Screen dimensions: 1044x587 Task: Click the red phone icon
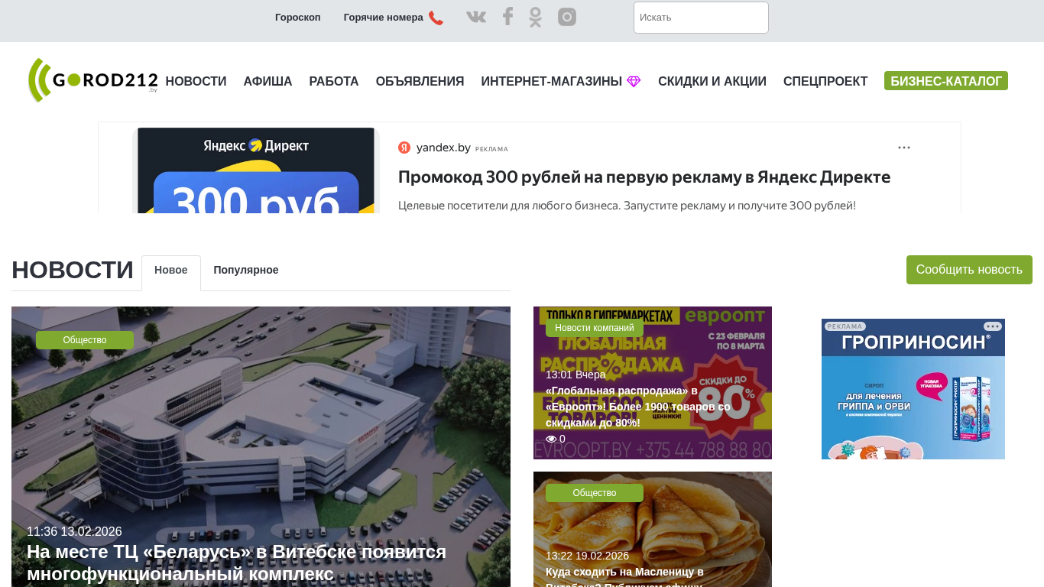point(436,18)
